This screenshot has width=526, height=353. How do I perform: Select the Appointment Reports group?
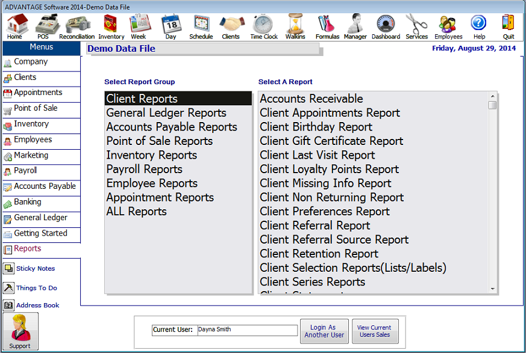pos(178,197)
